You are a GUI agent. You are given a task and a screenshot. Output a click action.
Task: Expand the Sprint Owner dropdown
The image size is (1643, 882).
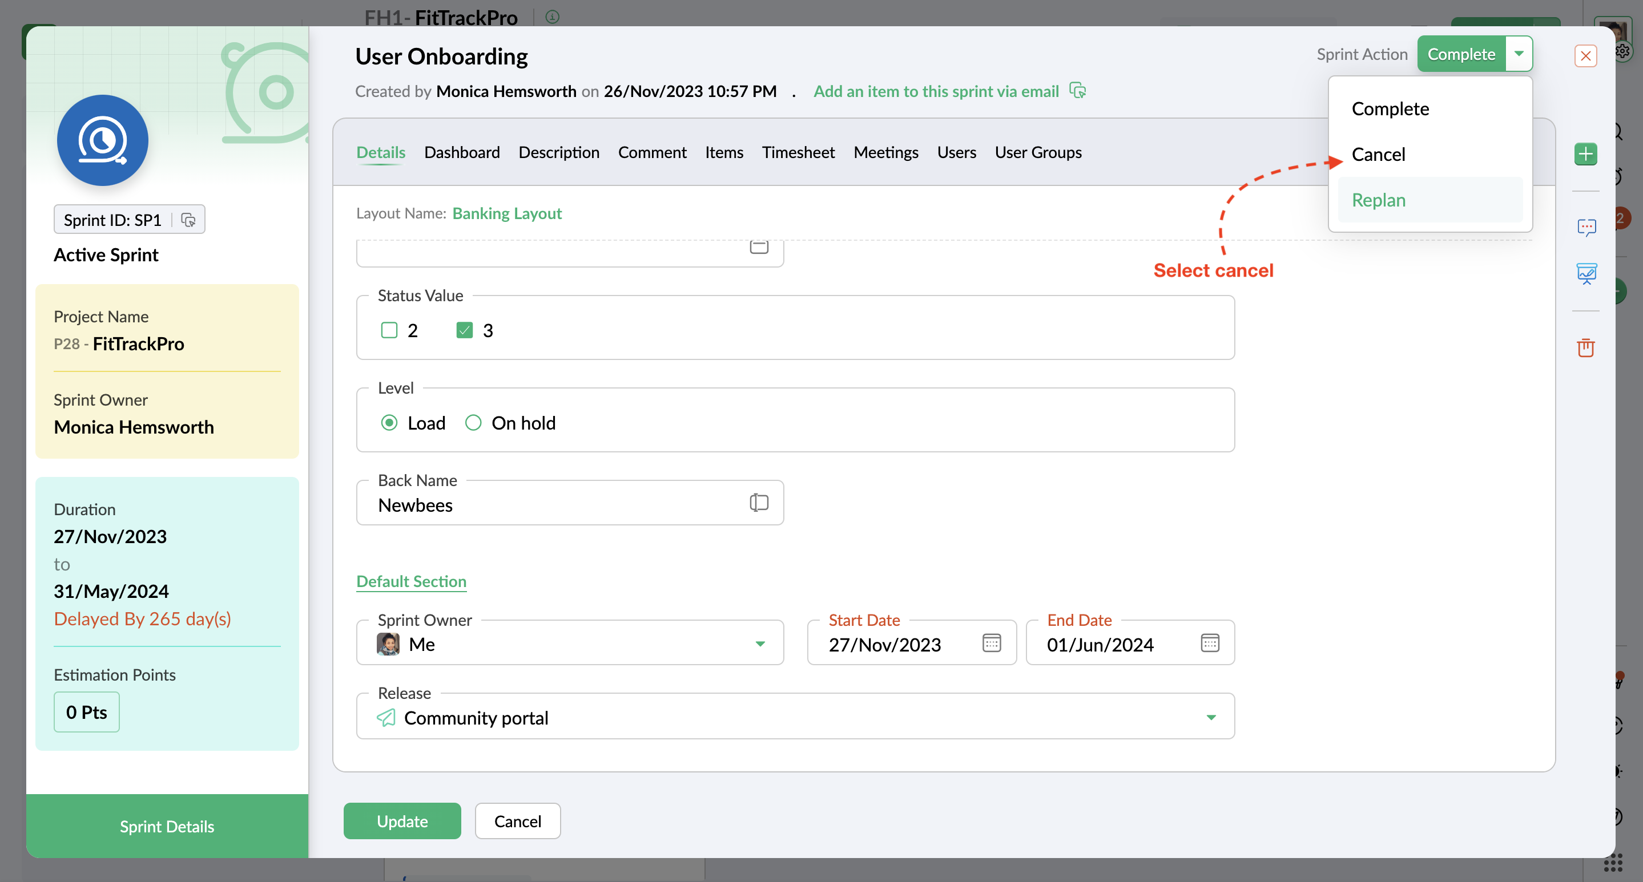tap(760, 644)
